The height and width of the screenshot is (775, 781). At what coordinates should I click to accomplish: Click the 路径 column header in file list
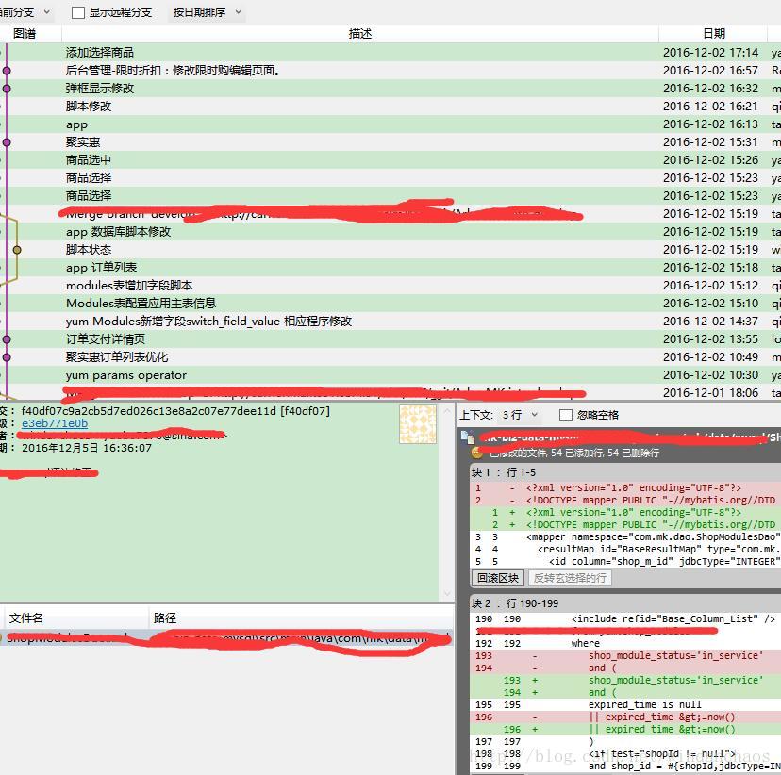pos(165,618)
